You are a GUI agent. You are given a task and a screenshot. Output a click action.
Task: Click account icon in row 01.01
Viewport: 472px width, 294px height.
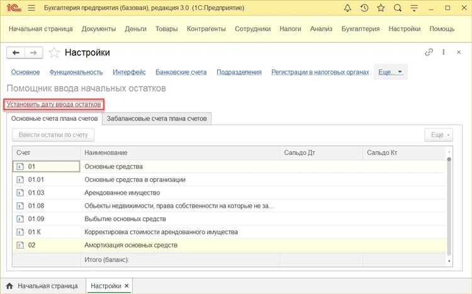20,180
